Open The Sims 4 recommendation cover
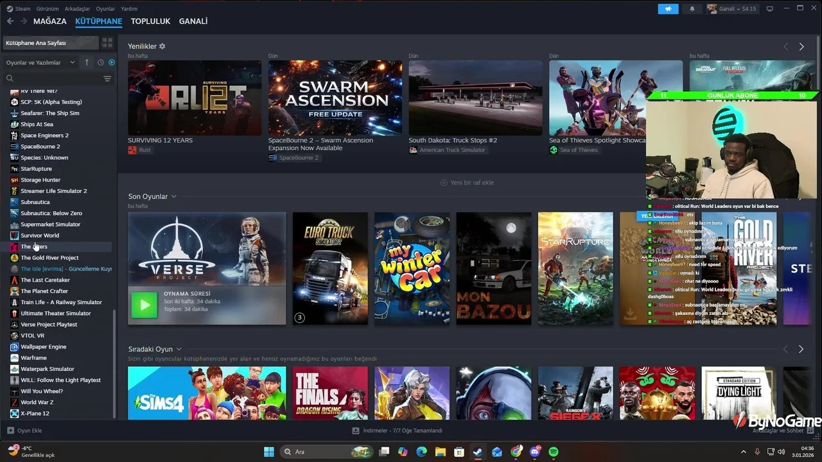The height and width of the screenshot is (462, 822). 207,393
